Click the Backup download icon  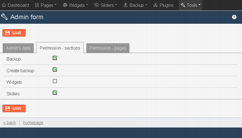(126, 5)
